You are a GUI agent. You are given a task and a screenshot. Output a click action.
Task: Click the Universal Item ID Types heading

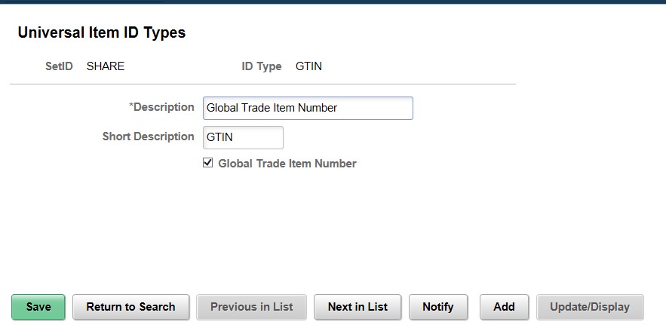[x=101, y=32]
